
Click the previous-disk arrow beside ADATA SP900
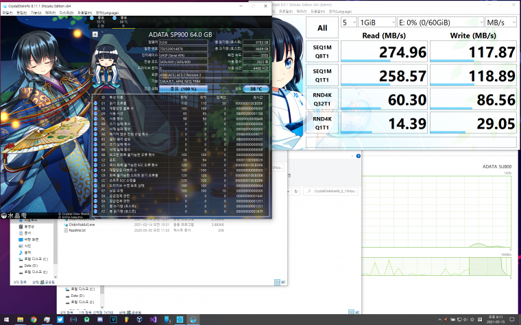click(x=95, y=34)
